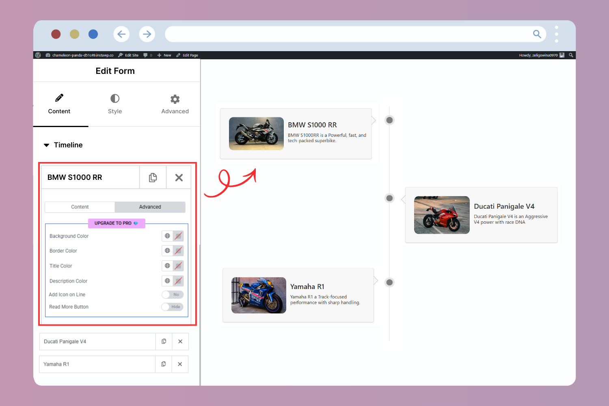Click the browser back arrow button
Image resolution: width=609 pixels, height=406 pixels.
[121, 34]
